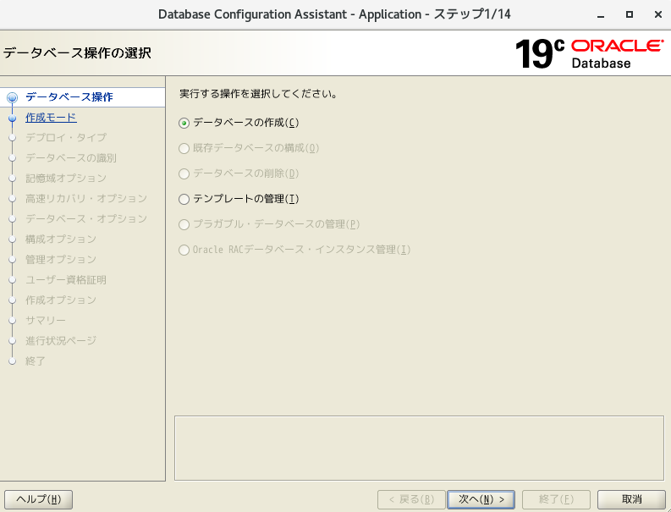Select データベース操作 step in sidebar
The width and height of the screenshot is (671, 512).
(x=69, y=97)
